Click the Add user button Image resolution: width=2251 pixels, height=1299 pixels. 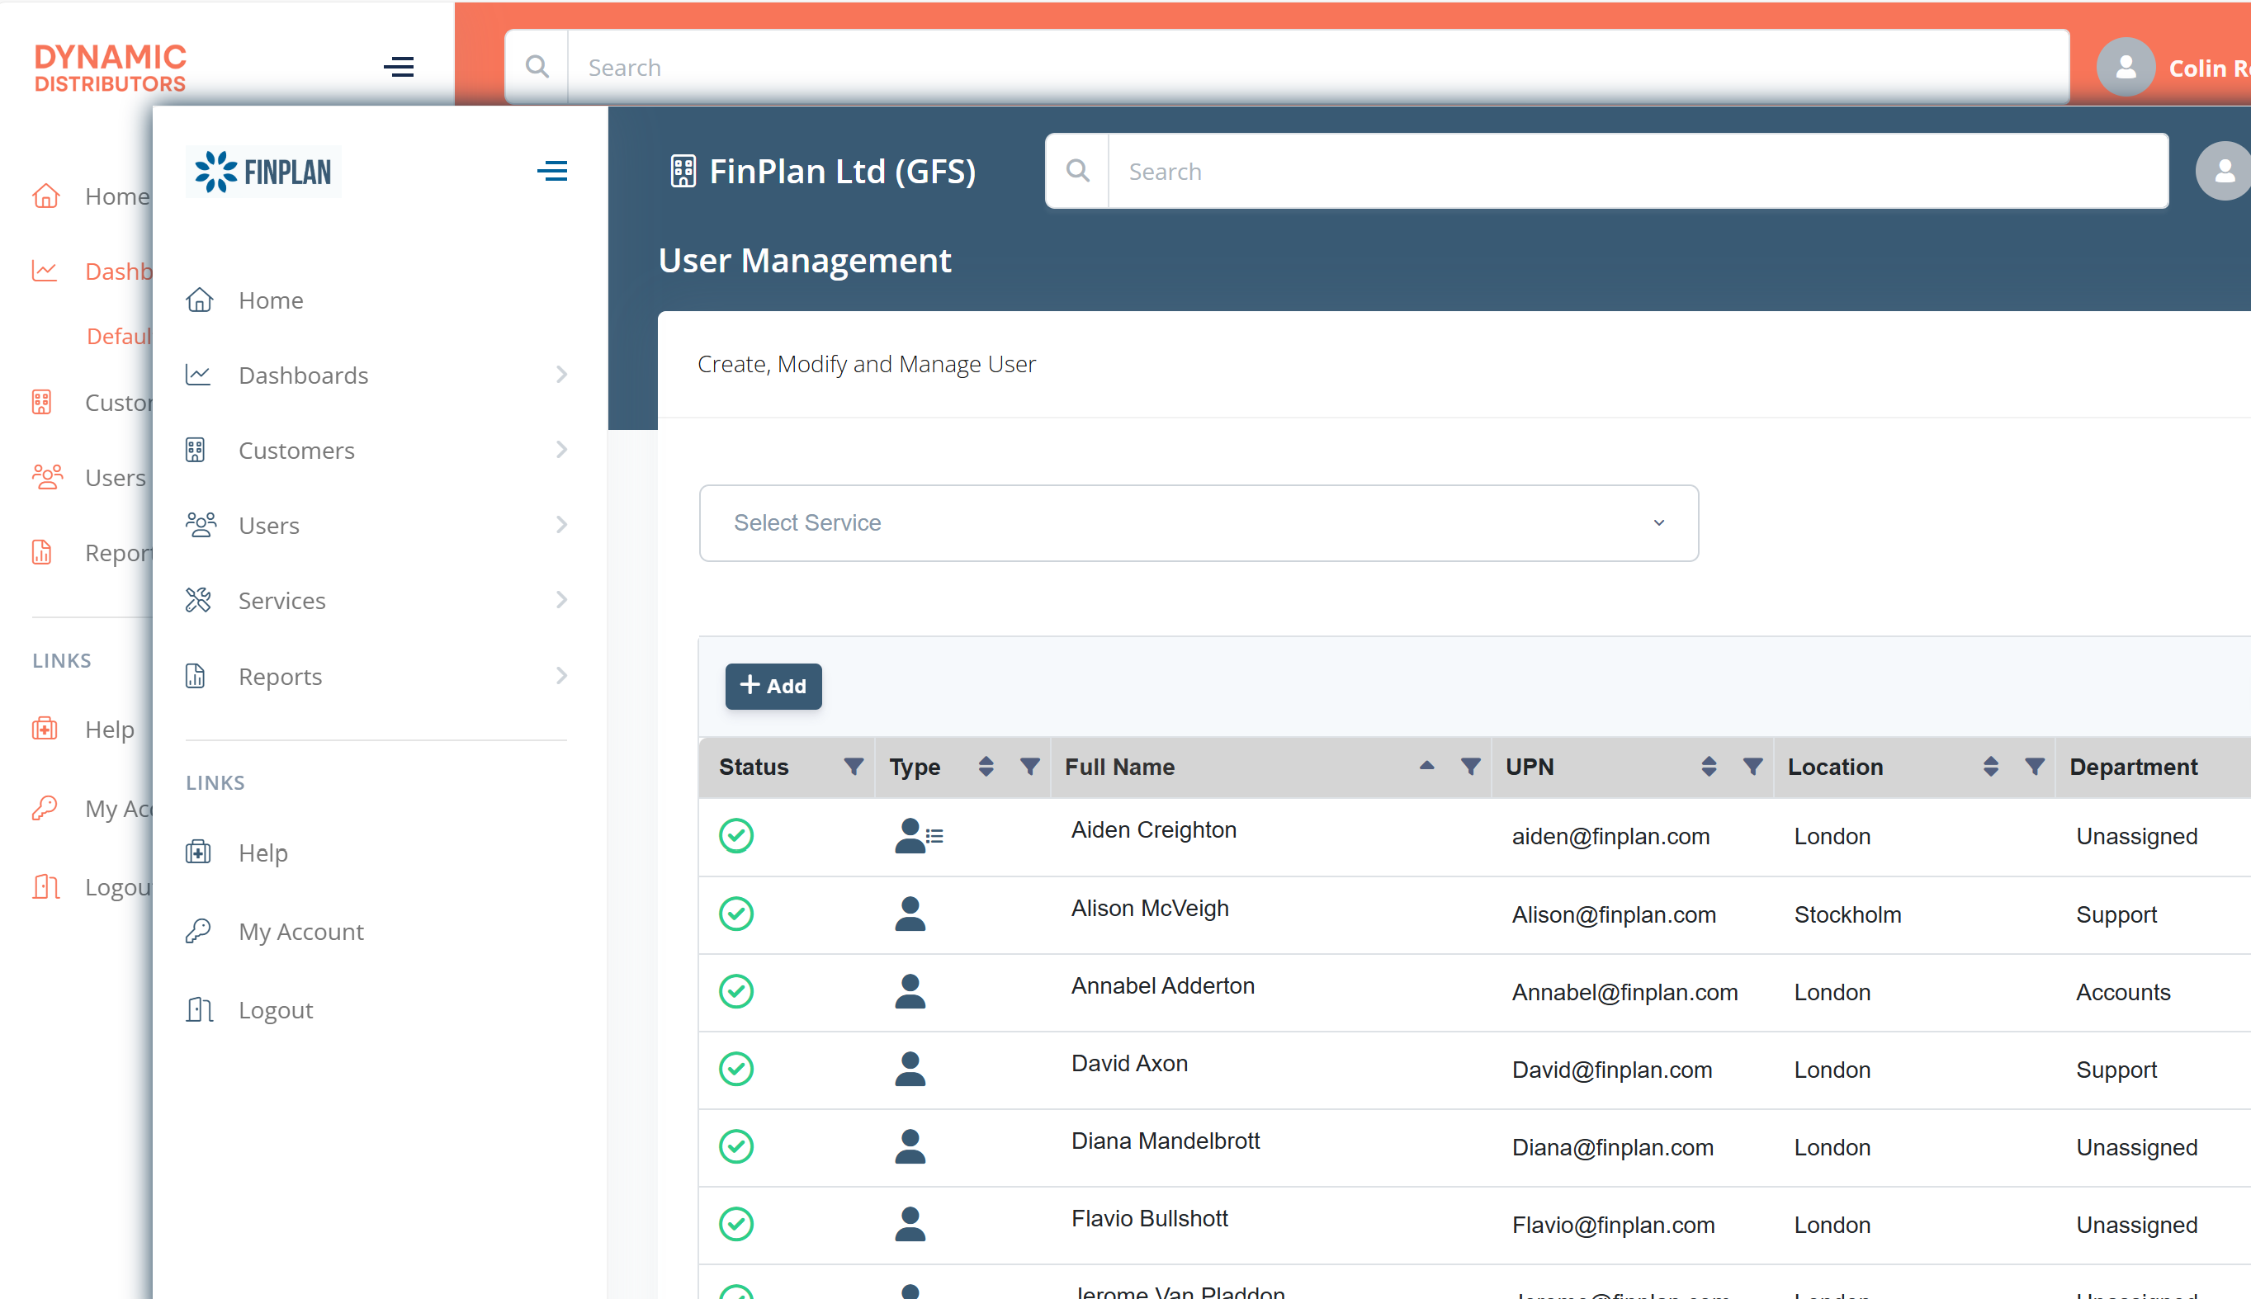coord(773,686)
